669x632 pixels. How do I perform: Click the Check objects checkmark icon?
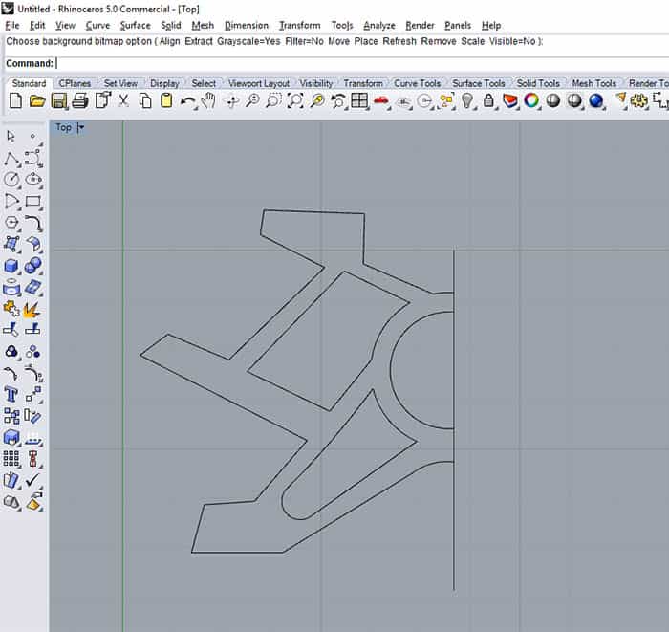coord(33,481)
